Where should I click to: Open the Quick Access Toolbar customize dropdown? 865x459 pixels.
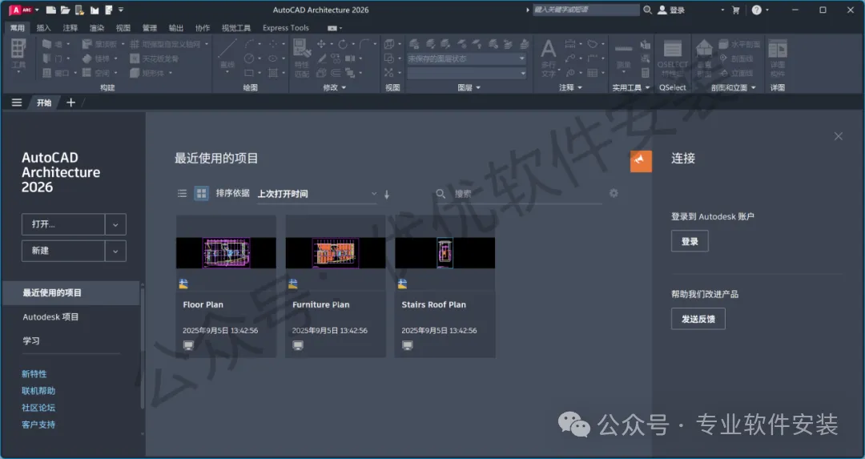tap(121, 10)
